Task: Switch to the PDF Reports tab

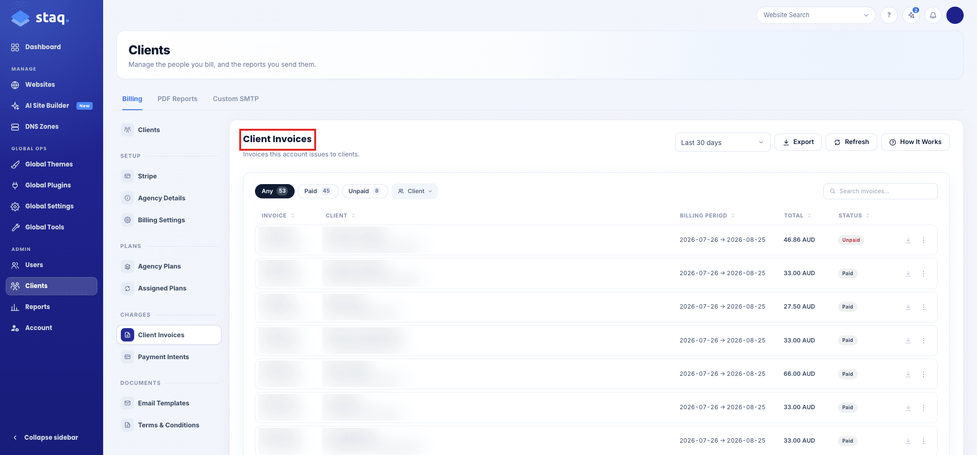Action: click(177, 99)
